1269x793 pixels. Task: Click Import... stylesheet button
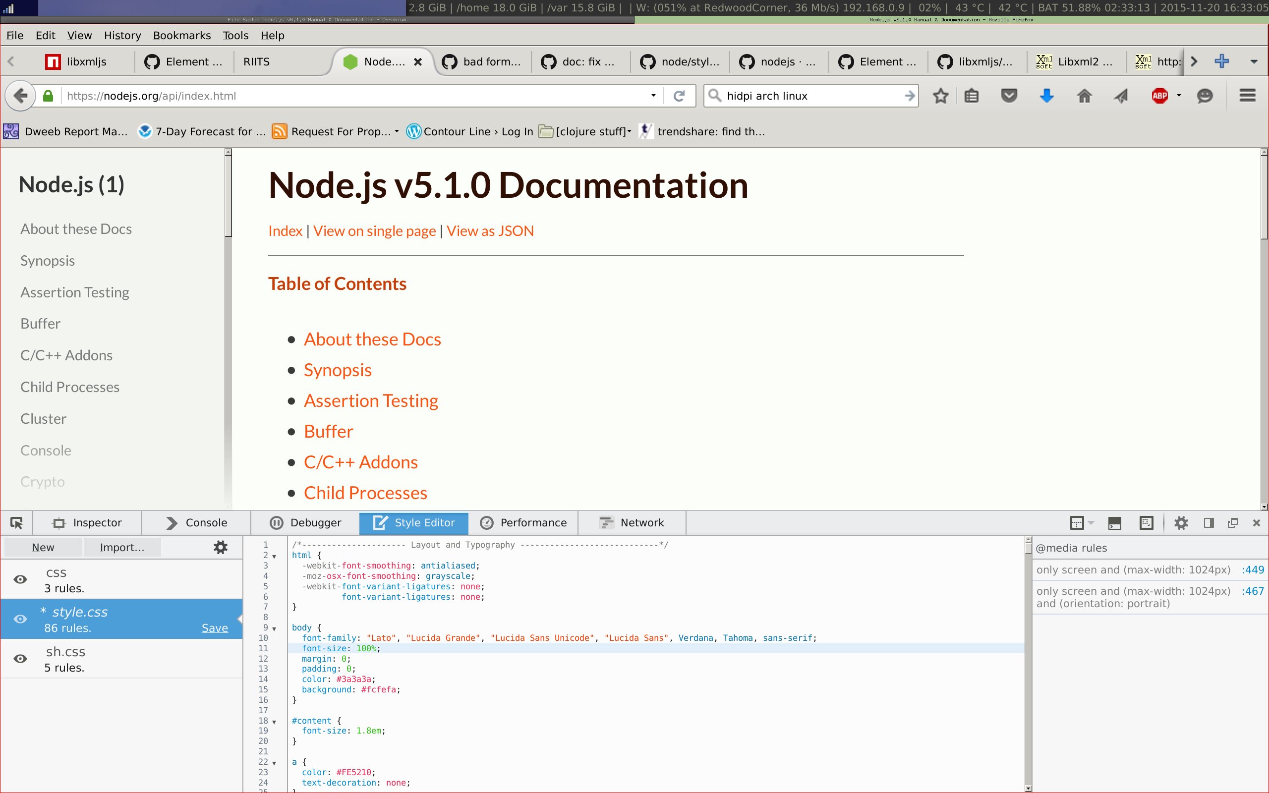pos(121,548)
